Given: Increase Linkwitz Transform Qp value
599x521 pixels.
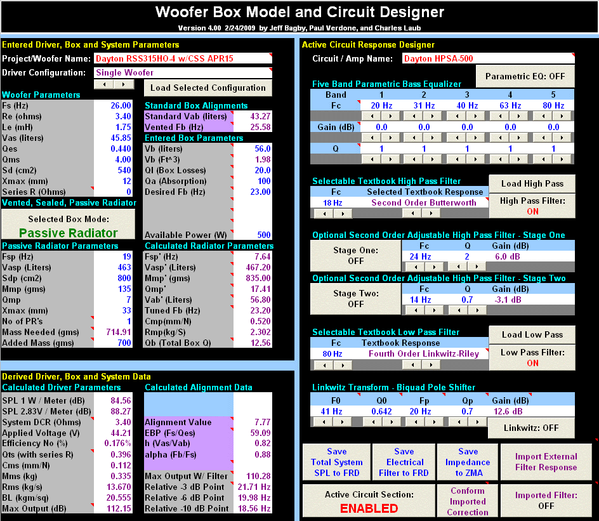Looking at the screenshot, I should pos(477,422).
